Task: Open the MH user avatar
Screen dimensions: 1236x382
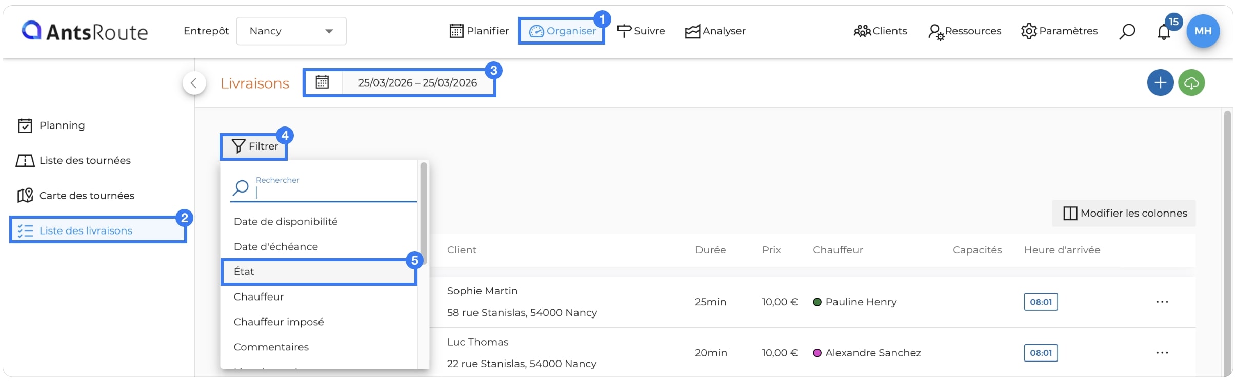Action: click(x=1203, y=31)
